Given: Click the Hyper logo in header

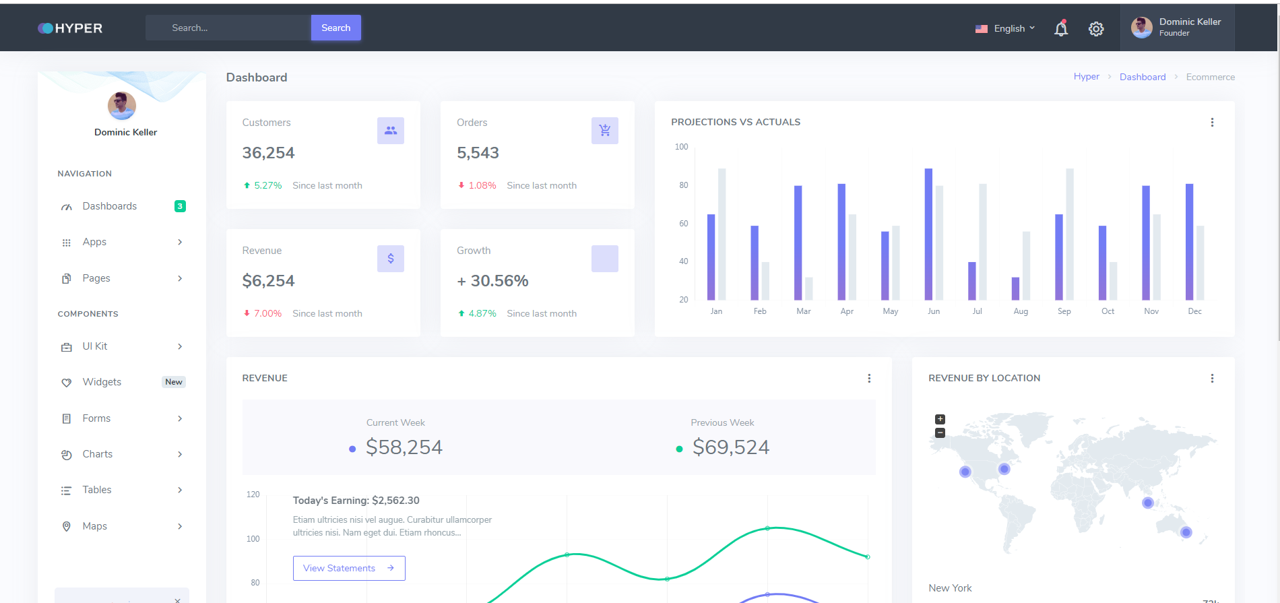Looking at the screenshot, I should click(x=70, y=28).
